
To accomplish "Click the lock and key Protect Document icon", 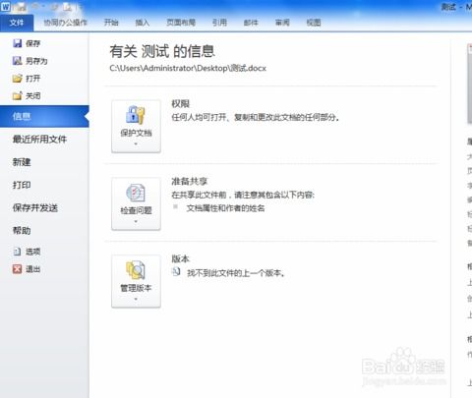I will 136,115.
